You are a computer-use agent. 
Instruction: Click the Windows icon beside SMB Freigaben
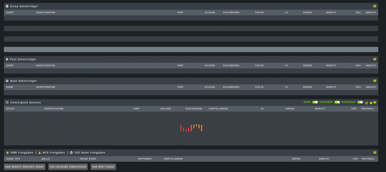point(7,152)
